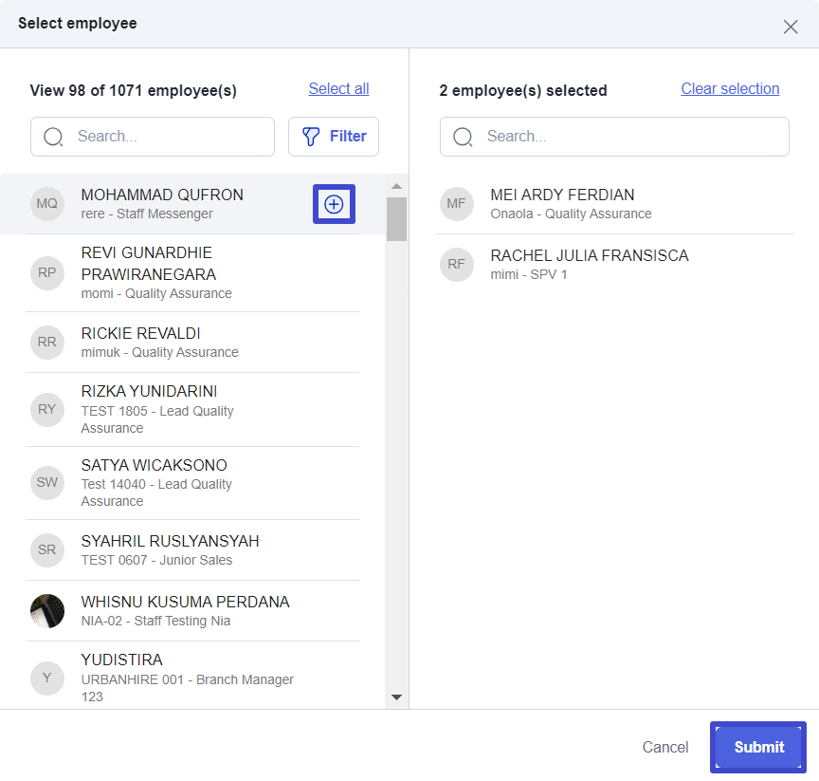Add MOHAMMAD QUFRON with the plus icon
819x781 pixels.
pyautogui.click(x=334, y=204)
